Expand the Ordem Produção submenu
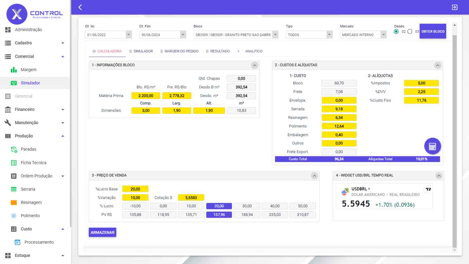The width and height of the screenshot is (469, 264). [x=63, y=176]
